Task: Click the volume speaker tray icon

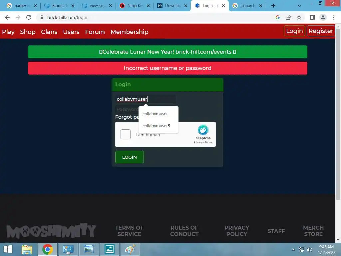Action: coord(309,249)
